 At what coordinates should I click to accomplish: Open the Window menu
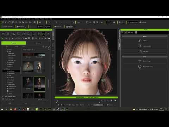click(37, 19)
